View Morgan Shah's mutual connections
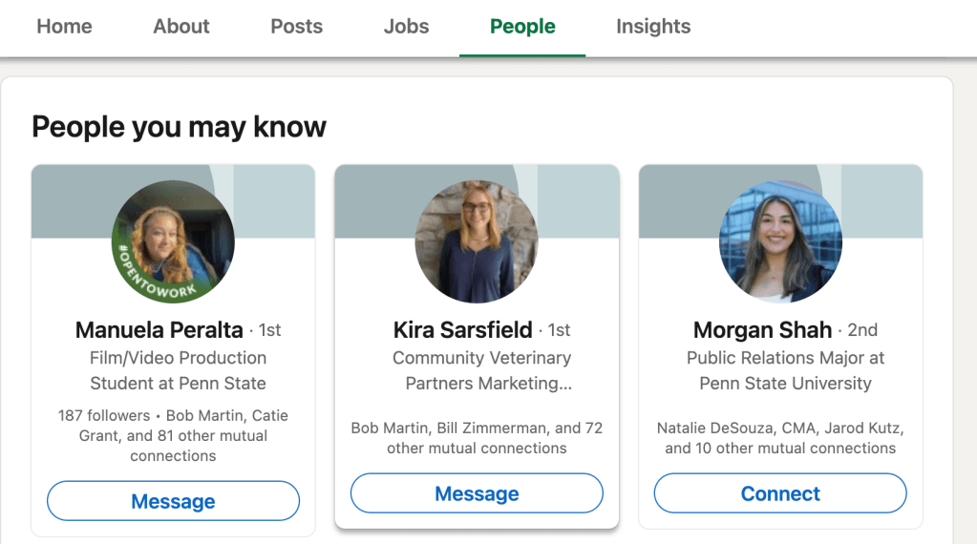Image resolution: width=977 pixels, height=544 pixels. click(x=780, y=438)
